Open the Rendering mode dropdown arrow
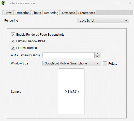The image size is (134, 121). (x=126, y=21)
